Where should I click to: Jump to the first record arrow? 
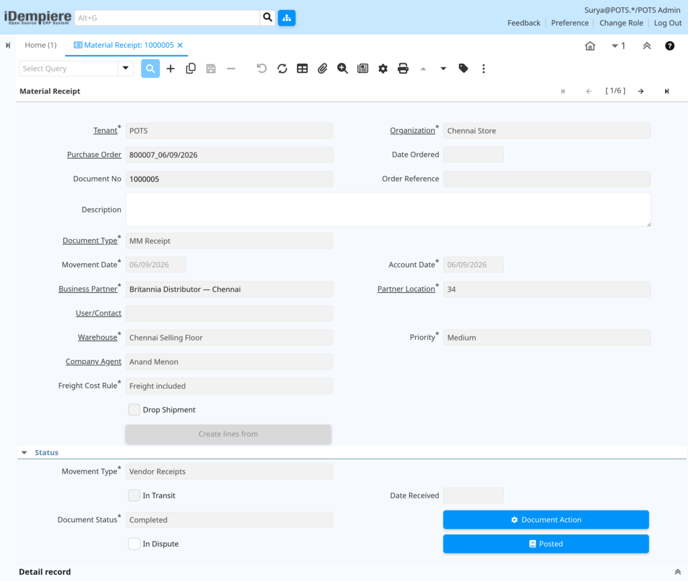tap(563, 91)
